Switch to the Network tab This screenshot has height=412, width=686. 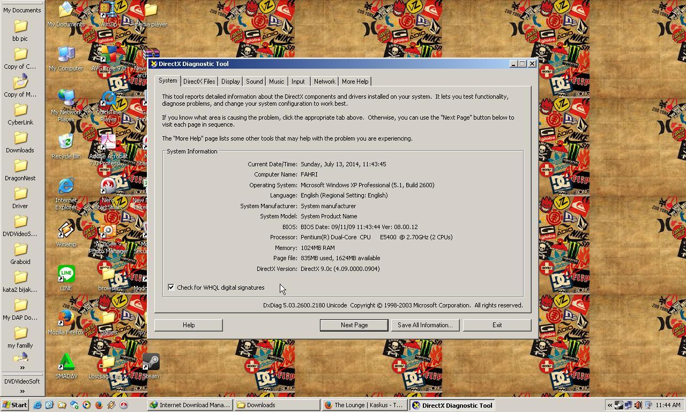[324, 82]
